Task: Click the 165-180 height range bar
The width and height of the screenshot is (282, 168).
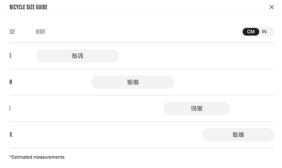Action: (x=133, y=82)
